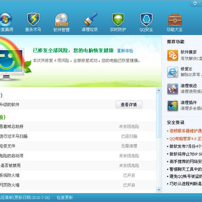This screenshot has height=202, width=202.
Task: Launch the 修复IE browser icon
Action: coord(173,72)
